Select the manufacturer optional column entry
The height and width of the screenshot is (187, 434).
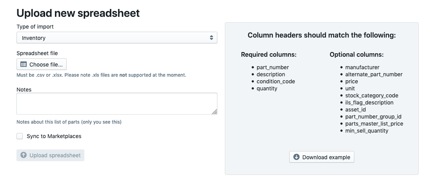[362, 67]
